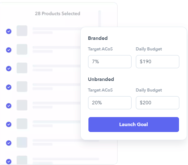Deselect the seventh product checkbox
This screenshot has width=188, height=165.
coord(9,143)
